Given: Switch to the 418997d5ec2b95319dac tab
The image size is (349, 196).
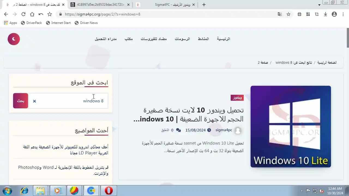Looking at the screenshot, I should coord(101,5).
